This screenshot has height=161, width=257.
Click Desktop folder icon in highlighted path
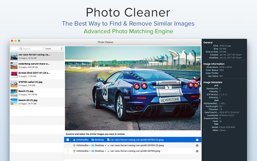pos(93,140)
